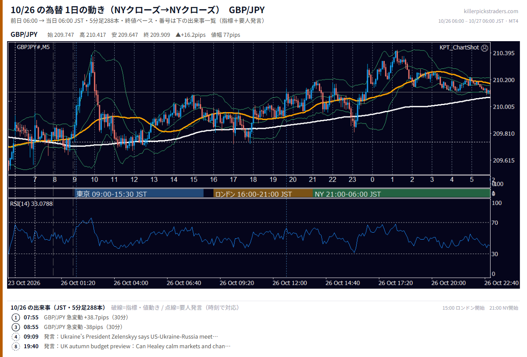Click the 15:00 ロンドン開始 label

[463, 308]
